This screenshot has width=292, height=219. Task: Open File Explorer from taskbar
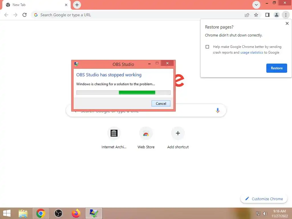(x=23, y=213)
